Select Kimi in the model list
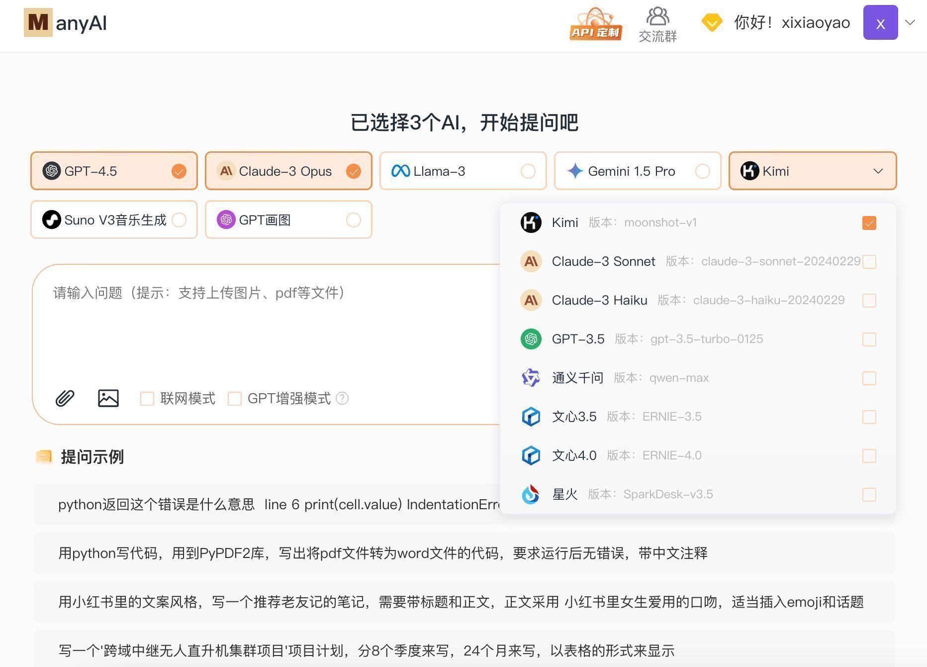 tap(698, 222)
